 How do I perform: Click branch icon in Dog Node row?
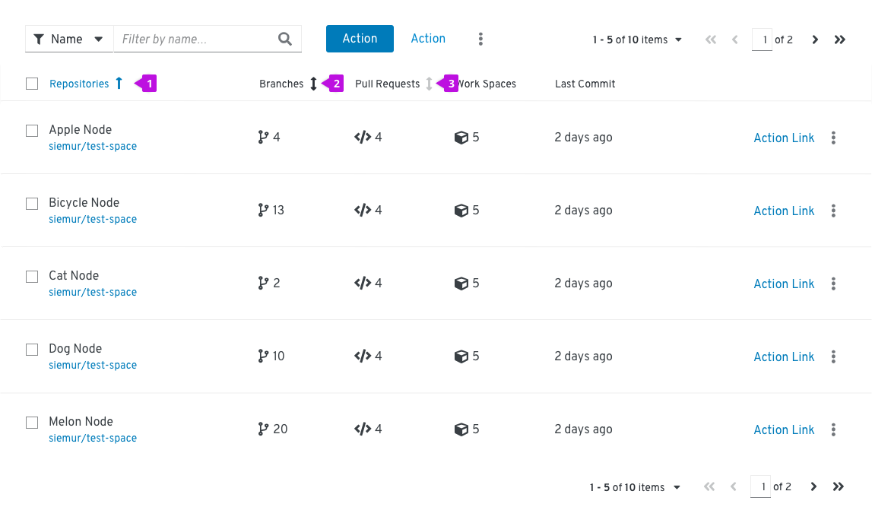point(263,356)
